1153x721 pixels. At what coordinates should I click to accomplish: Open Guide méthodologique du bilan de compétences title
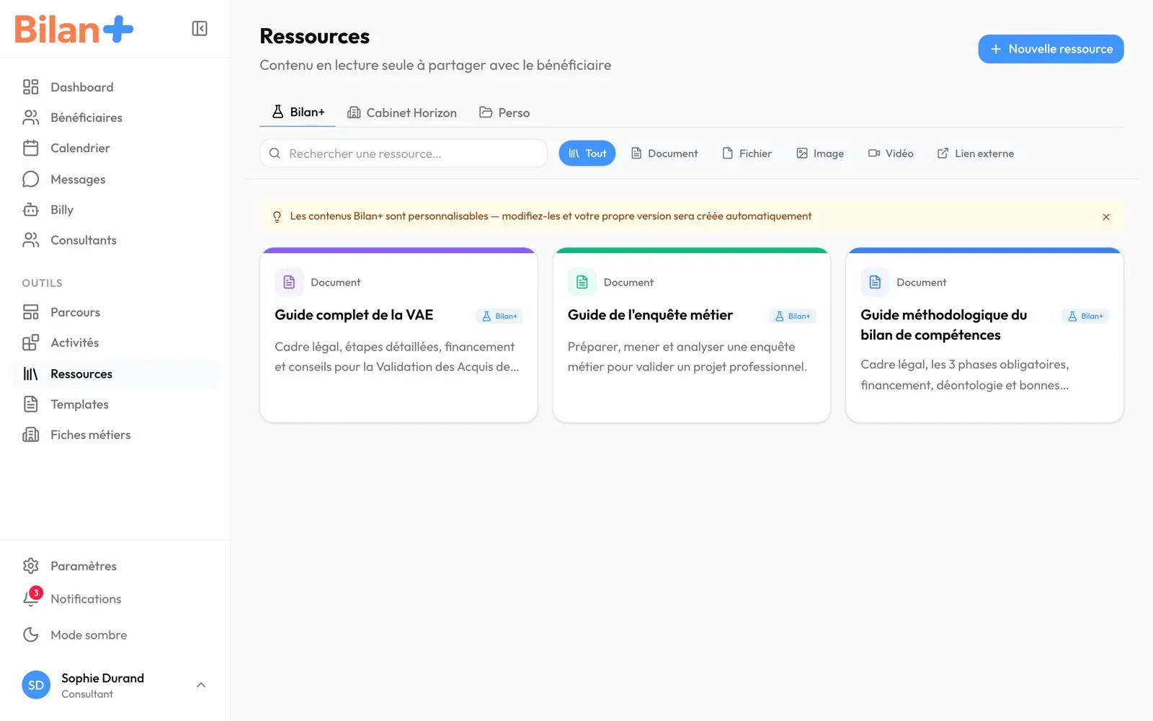coord(943,325)
